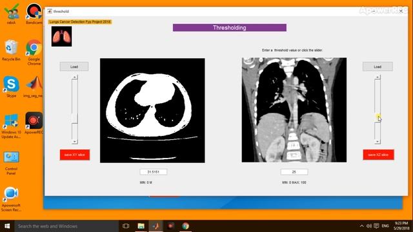Click the left Load button
Screen dimensions: 413x232
point(74,66)
